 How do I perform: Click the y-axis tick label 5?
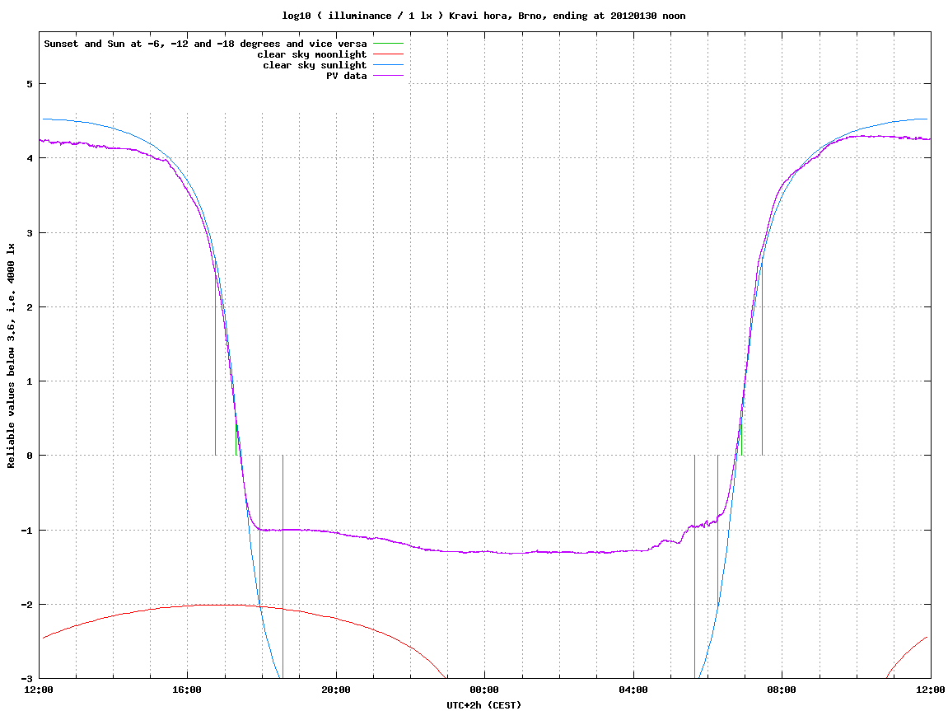click(29, 84)
